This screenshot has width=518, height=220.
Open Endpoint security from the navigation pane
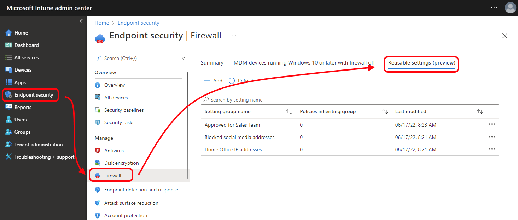tap(32, 94)
